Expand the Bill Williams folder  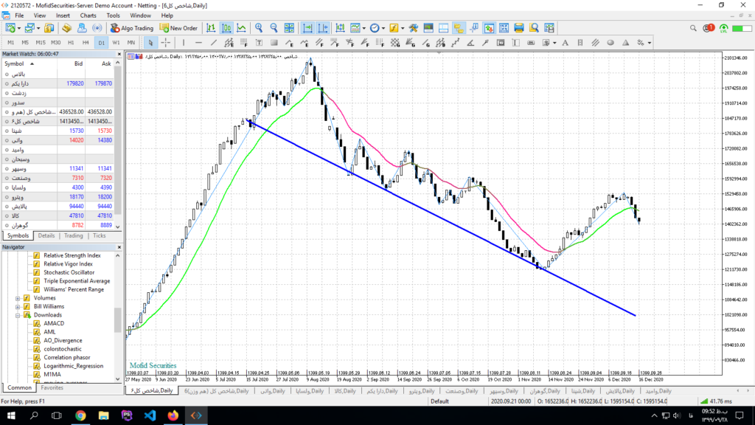(18, 306)
